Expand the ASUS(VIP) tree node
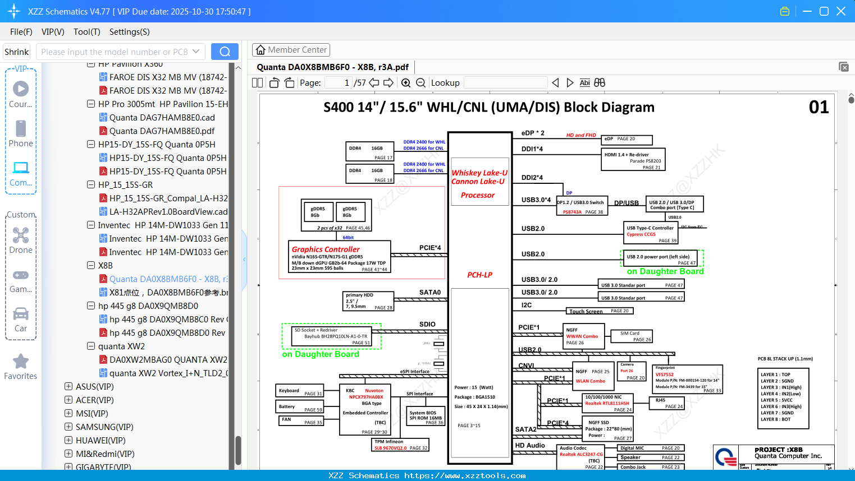This screenshot has height=481, width=855. coord(68,386)
